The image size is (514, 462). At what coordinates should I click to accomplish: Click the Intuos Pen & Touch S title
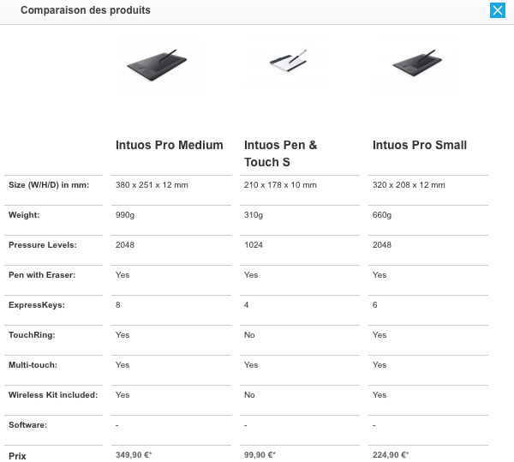point(281,153)
